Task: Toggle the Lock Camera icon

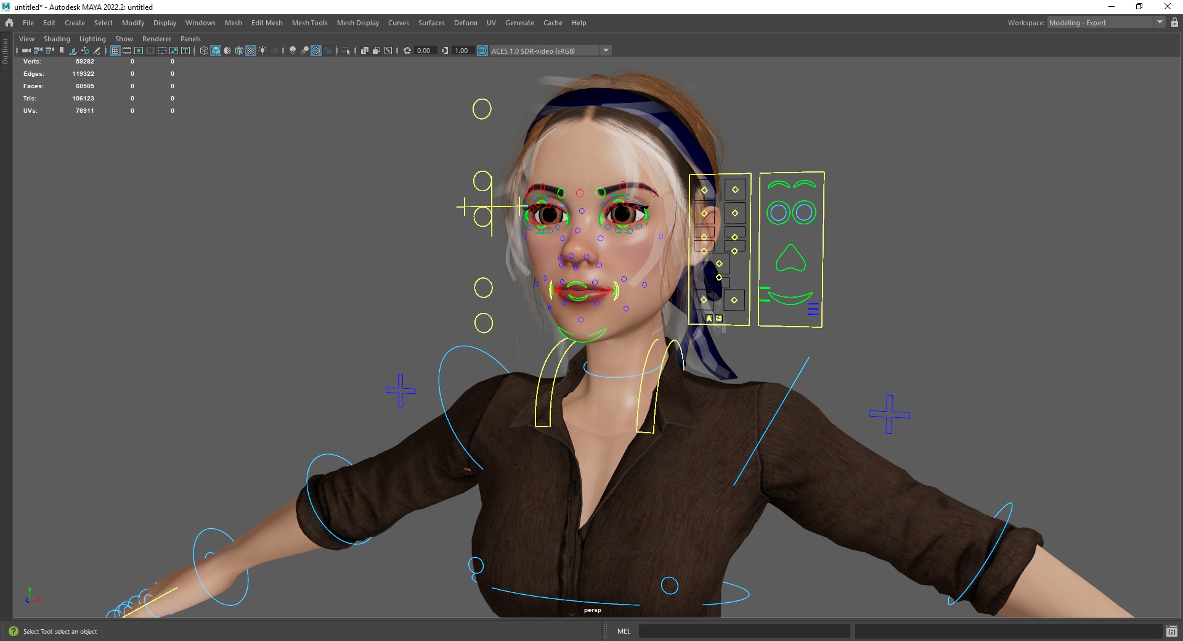Action: pos(38,51)
